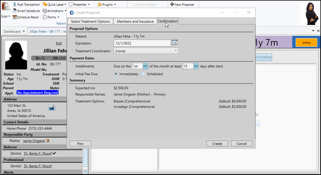Click the No Appointment Required link
321x175 pixels.
[x=37, y=93]
